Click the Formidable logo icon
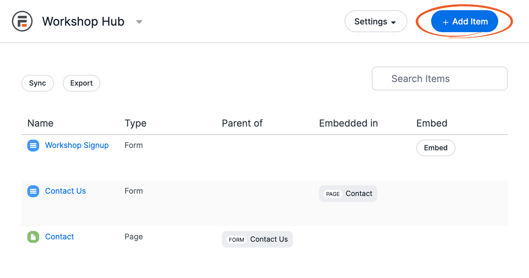 tap(22, 21)
